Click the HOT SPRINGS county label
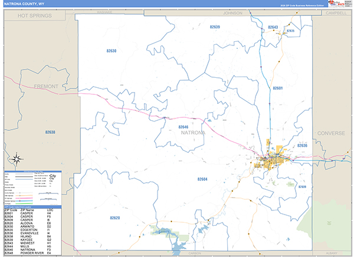This screenshot has height=257, width=354. tap(34, 16)
